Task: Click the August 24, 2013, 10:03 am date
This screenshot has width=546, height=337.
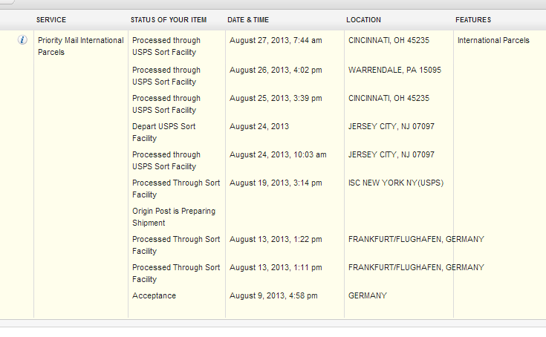Action: [278, 154]
